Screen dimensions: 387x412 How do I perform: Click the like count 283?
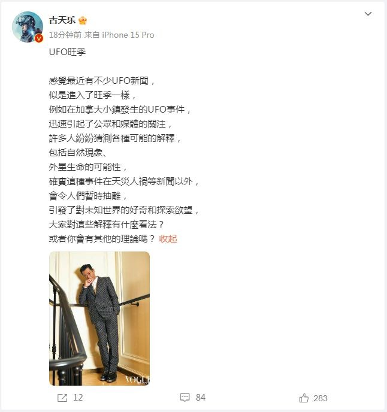[x=321, y=398]
